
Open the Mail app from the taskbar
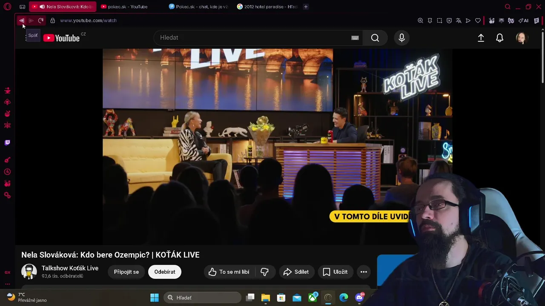(297, 297)
